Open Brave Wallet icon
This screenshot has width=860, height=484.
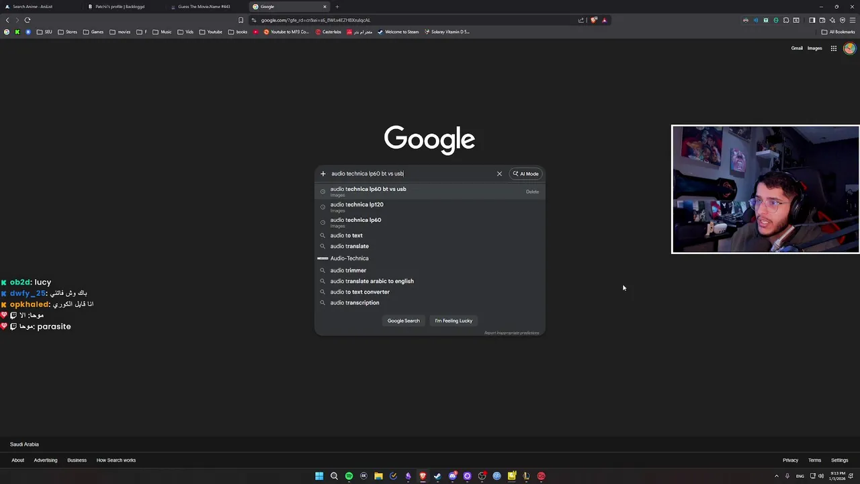822,20
